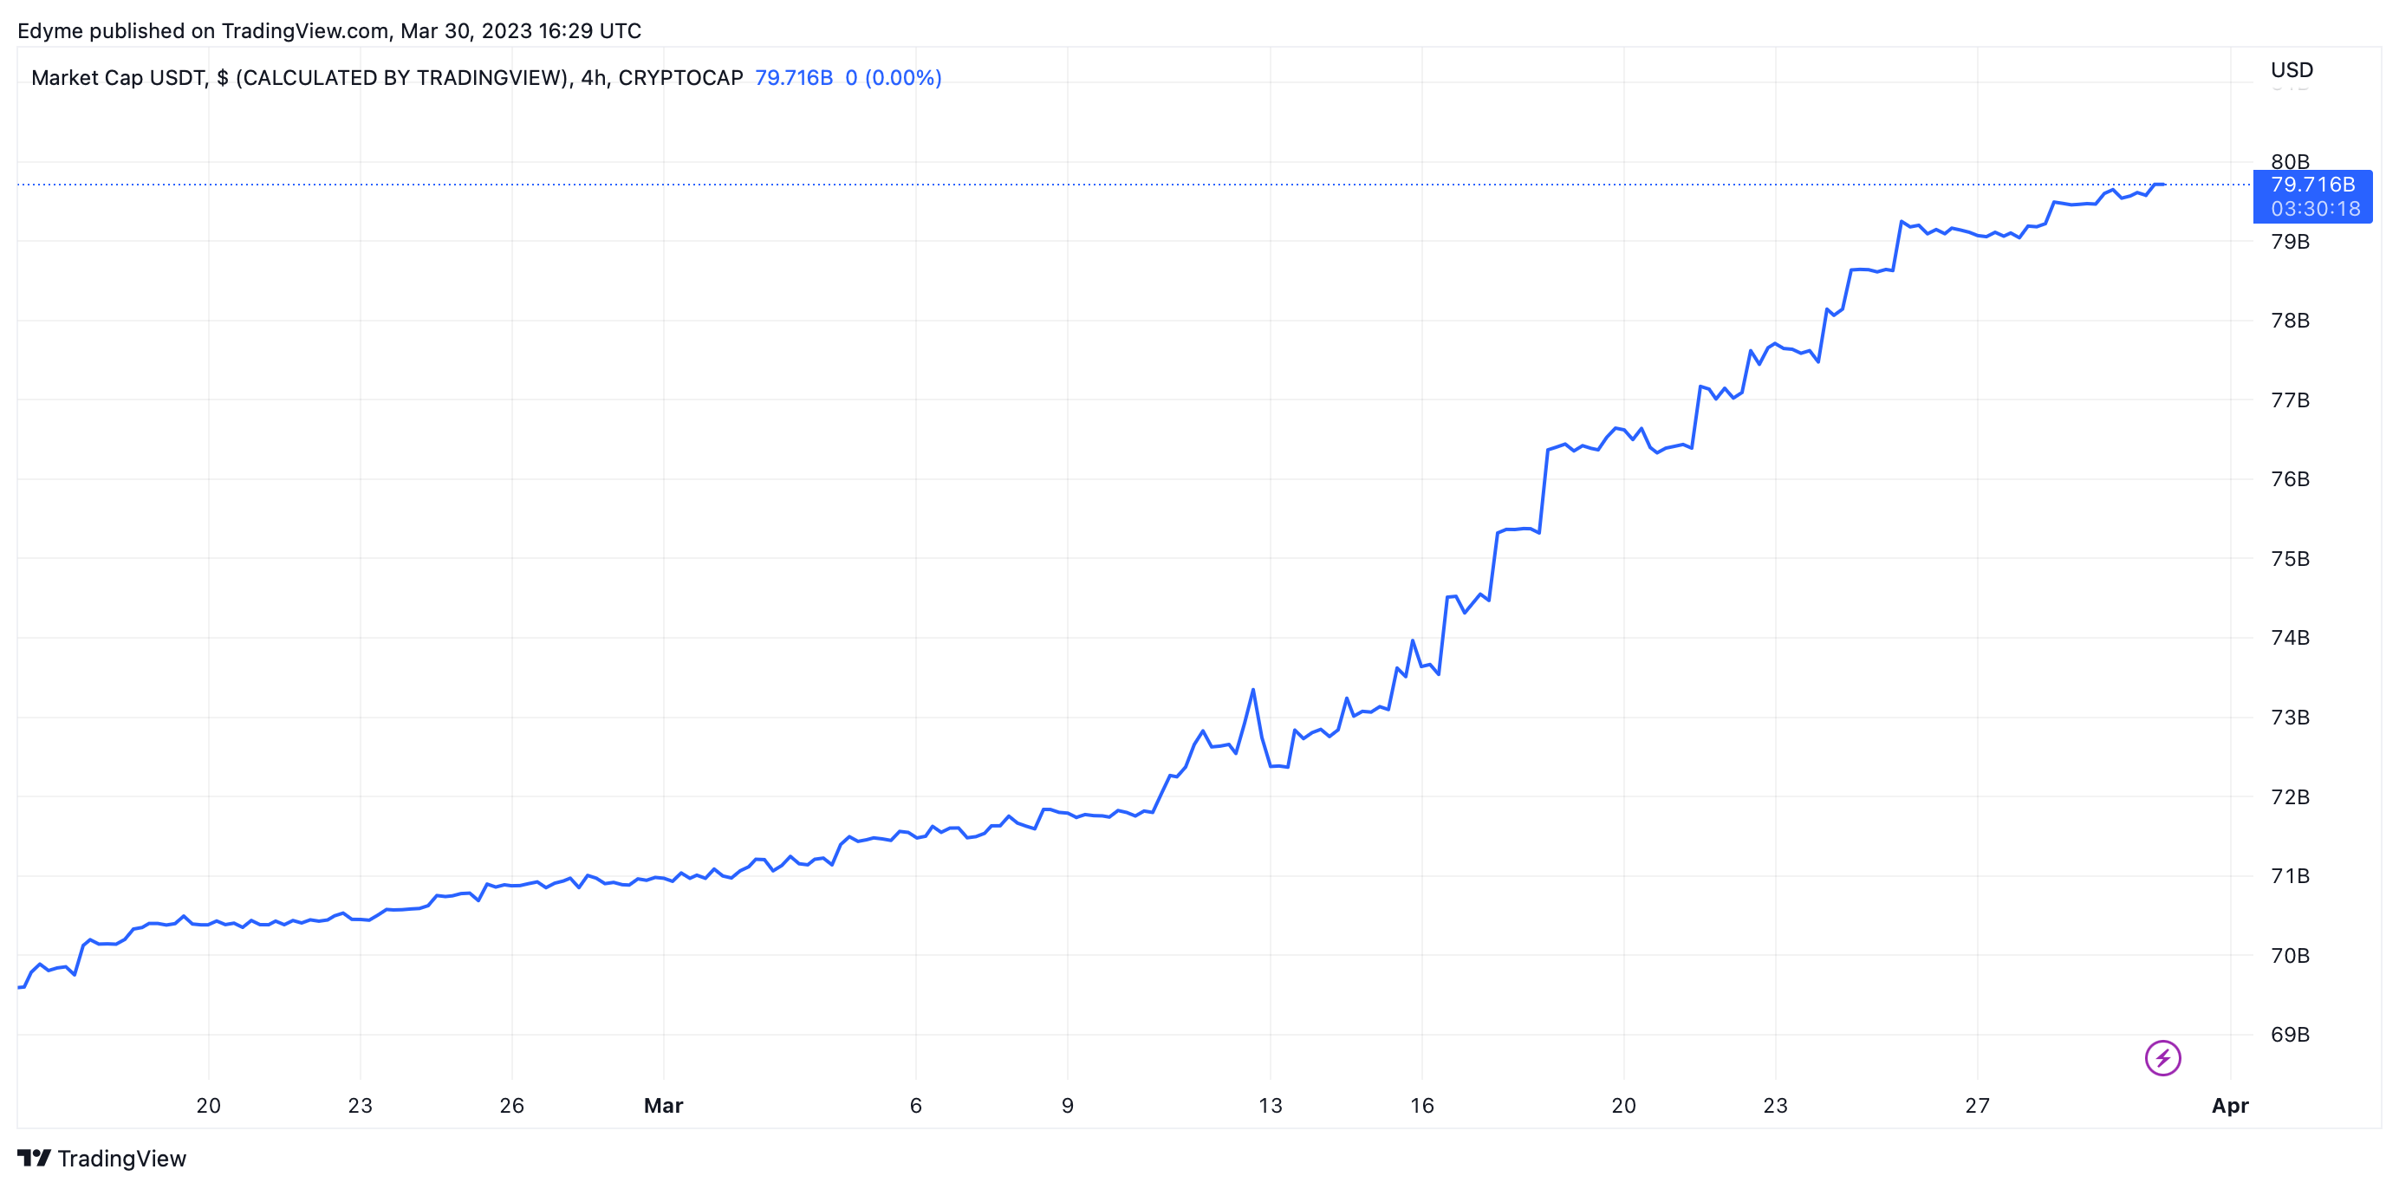
Task: Click the 9 date label on the time axis
Action: coord(1067,1105)
